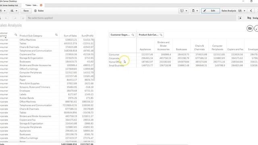This screenshot has height=145, width=258.
Task: Close the Sales app tab
Action: pyautogui.click(x=41, y=5)
